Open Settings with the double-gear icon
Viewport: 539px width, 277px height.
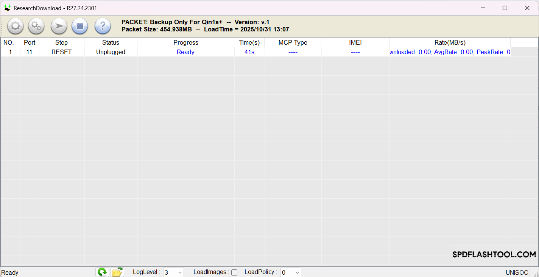36,26
